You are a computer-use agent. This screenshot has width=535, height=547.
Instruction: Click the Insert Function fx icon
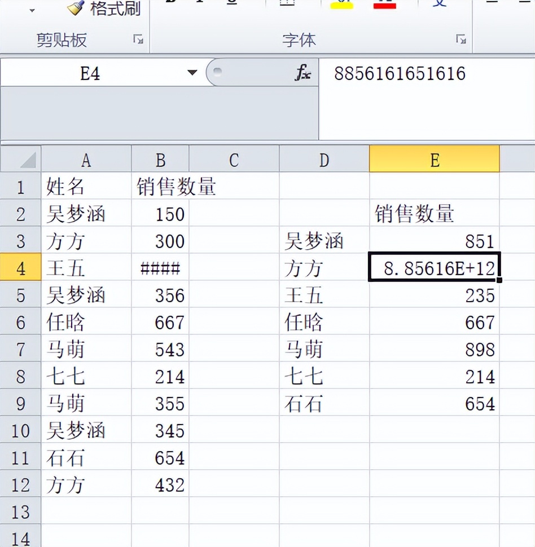click(302, 73)
